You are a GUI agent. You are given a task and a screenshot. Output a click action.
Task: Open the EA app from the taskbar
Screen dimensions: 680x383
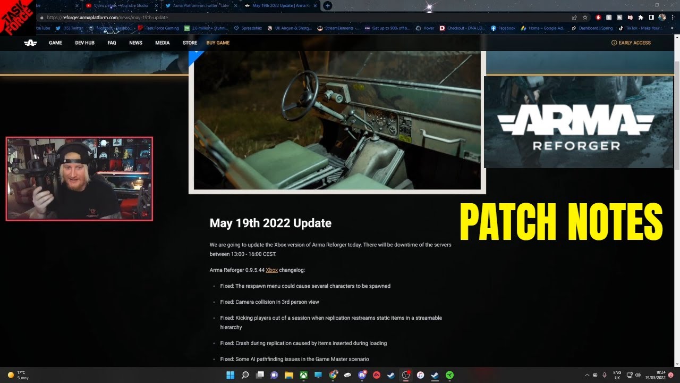377,375
